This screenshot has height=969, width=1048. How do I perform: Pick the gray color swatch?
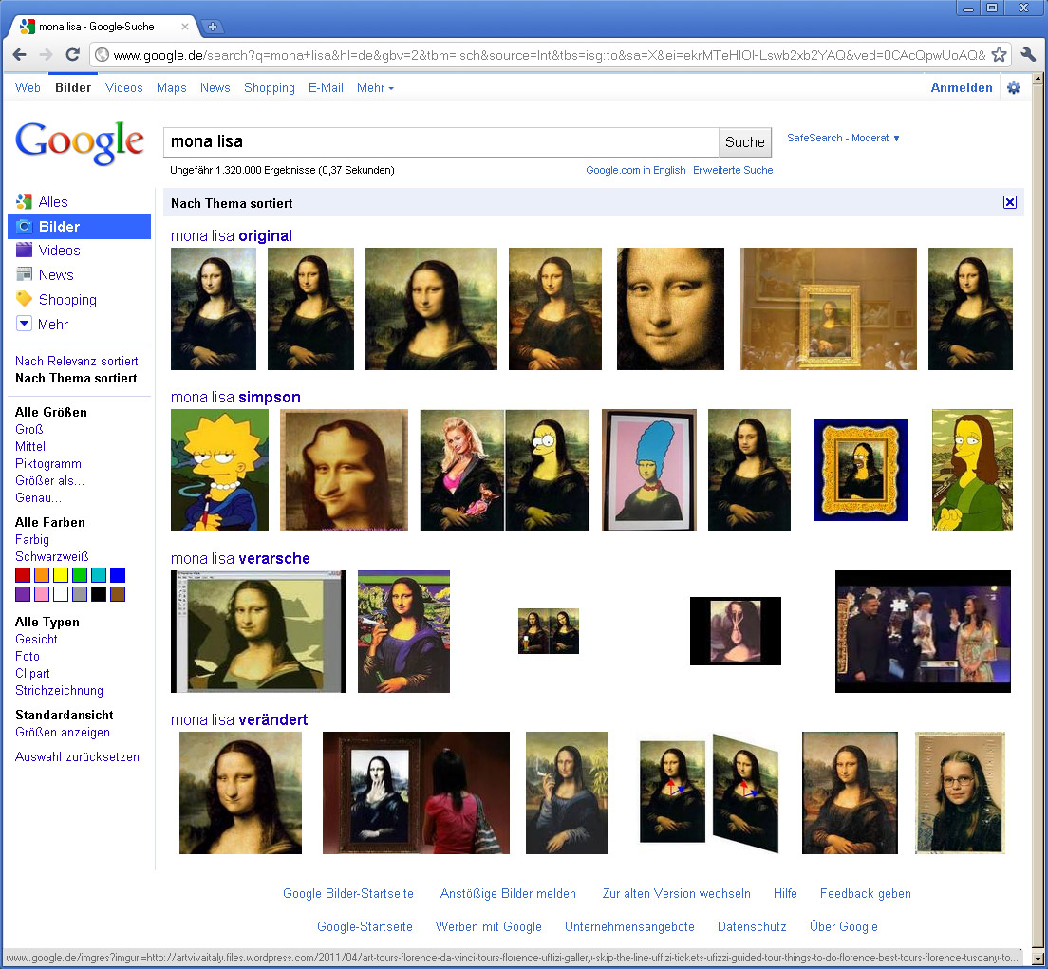tap(80, 594)
